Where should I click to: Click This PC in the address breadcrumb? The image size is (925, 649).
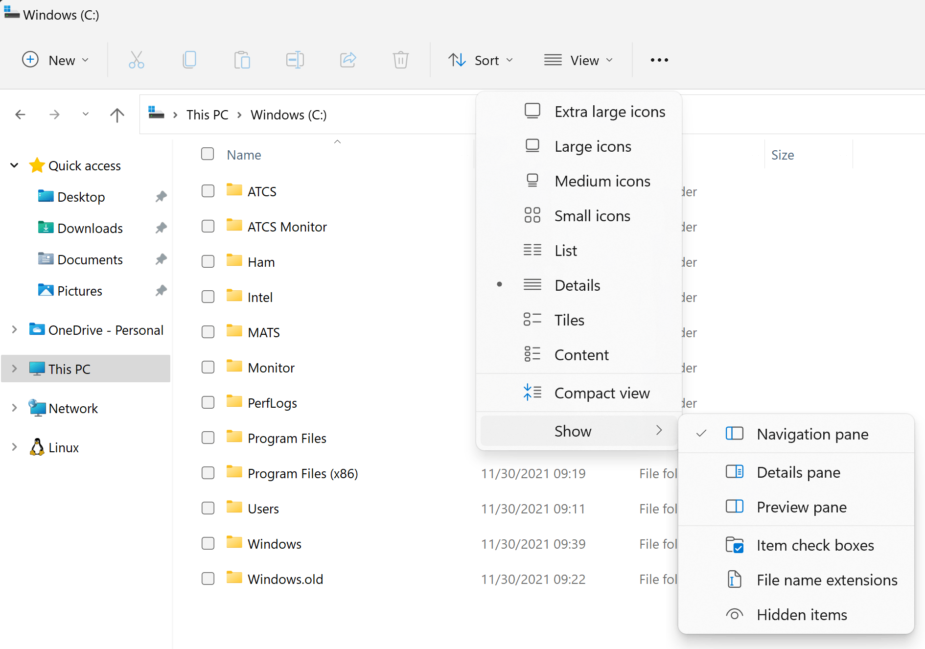click(x=208, y=115)
